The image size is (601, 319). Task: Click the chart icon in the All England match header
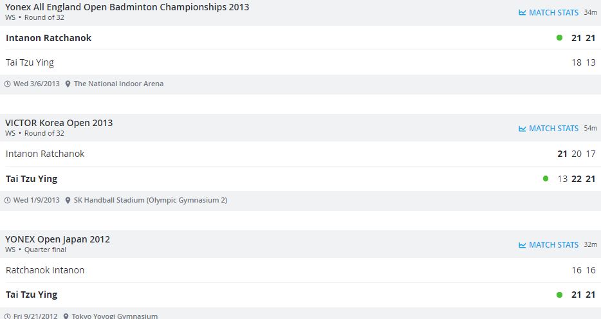point(522,12)
